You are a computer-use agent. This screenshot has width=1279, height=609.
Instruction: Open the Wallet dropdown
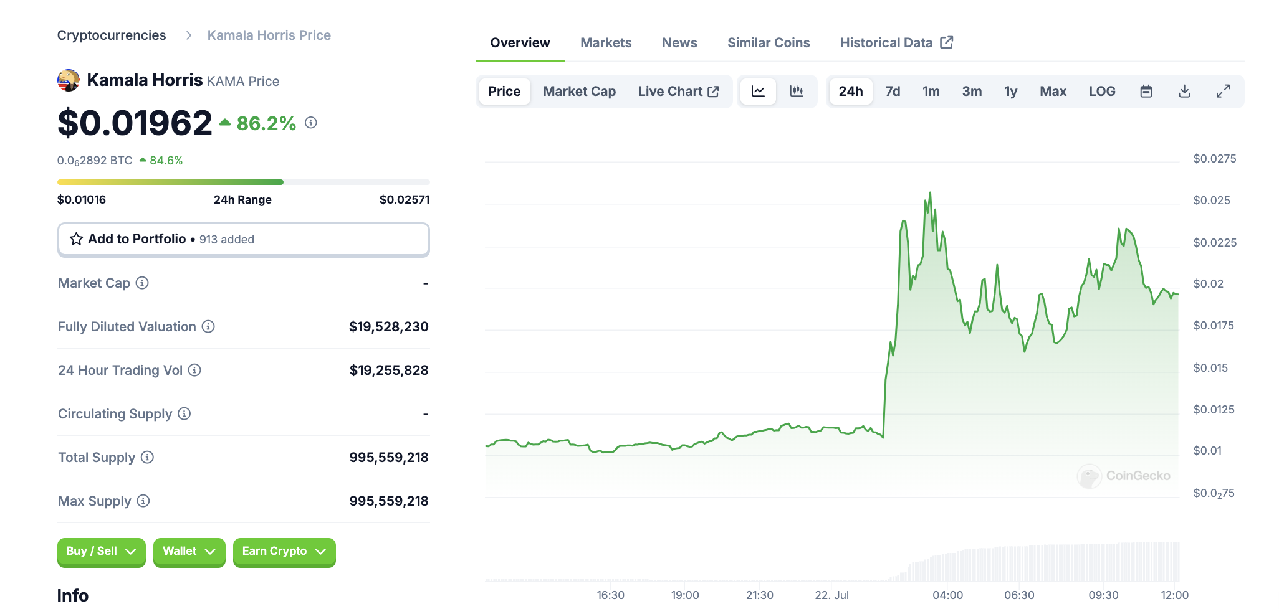(x=189, y=552)
